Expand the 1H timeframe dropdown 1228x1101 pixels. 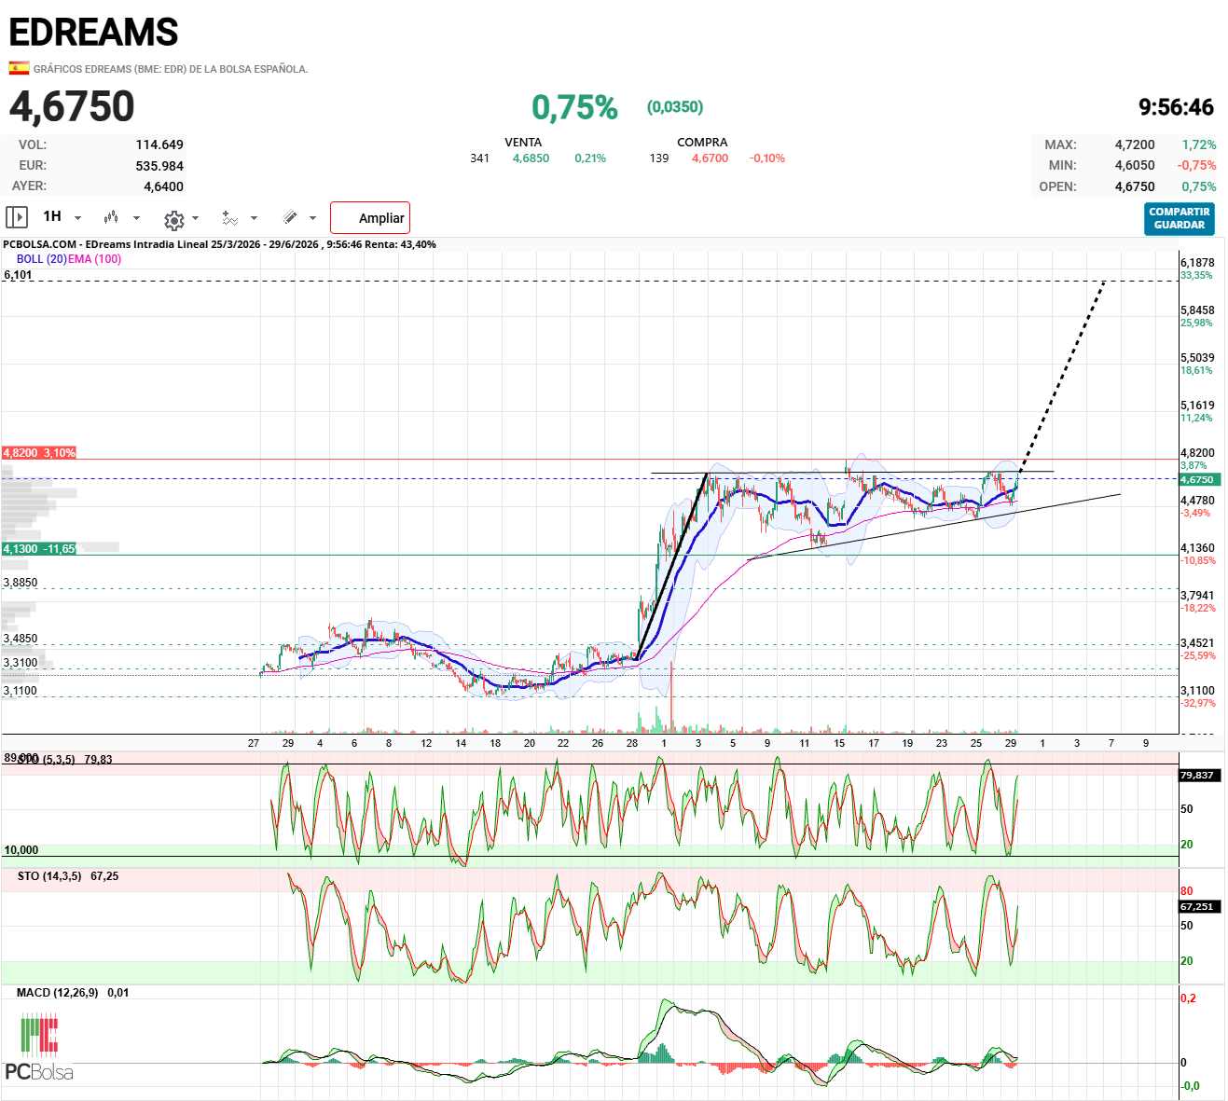[x=77, y=218]
